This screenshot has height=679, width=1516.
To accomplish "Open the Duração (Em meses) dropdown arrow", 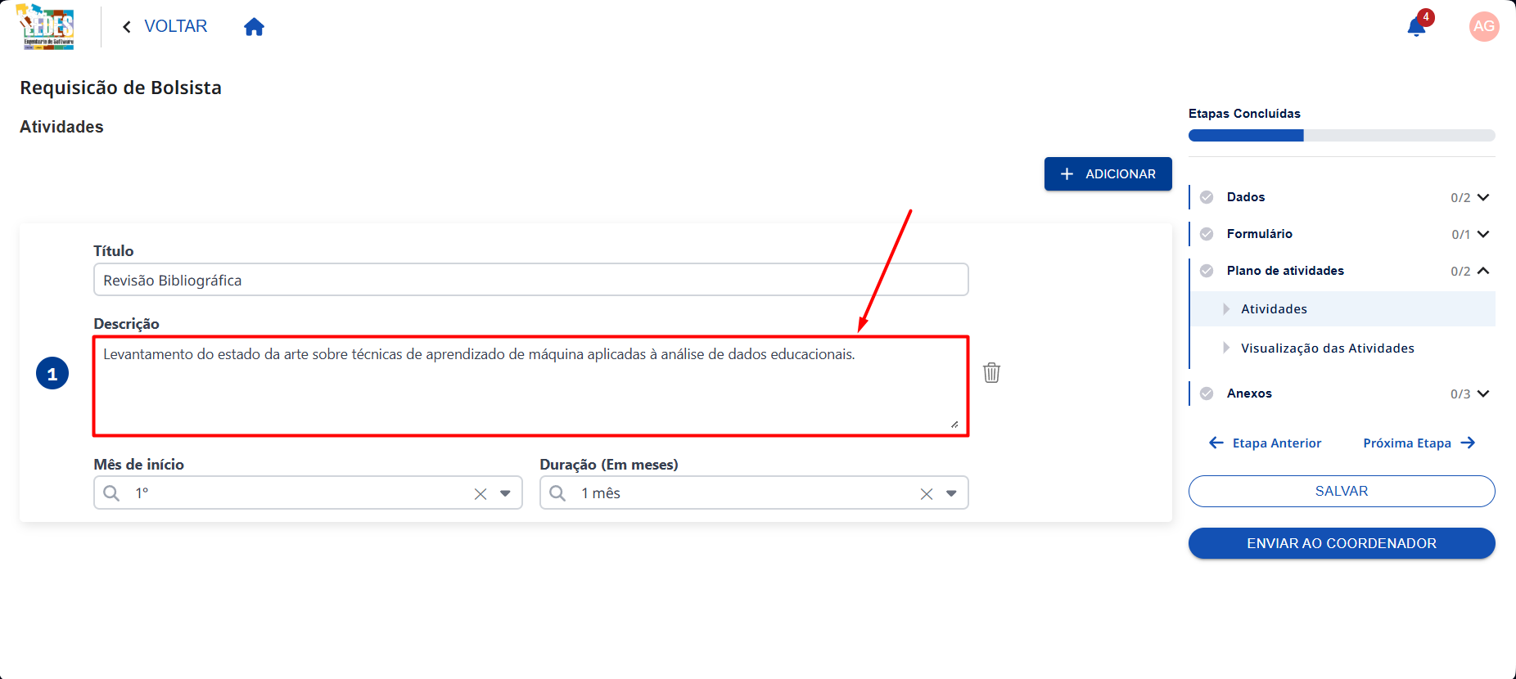I will click(x=951, y=493).
